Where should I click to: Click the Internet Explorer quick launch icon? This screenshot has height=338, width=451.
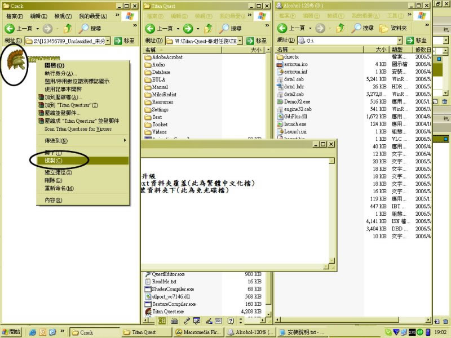(x=33, y=332)
